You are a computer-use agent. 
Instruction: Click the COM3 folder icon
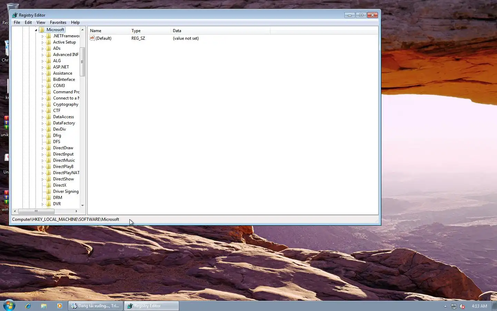[49, 86]
